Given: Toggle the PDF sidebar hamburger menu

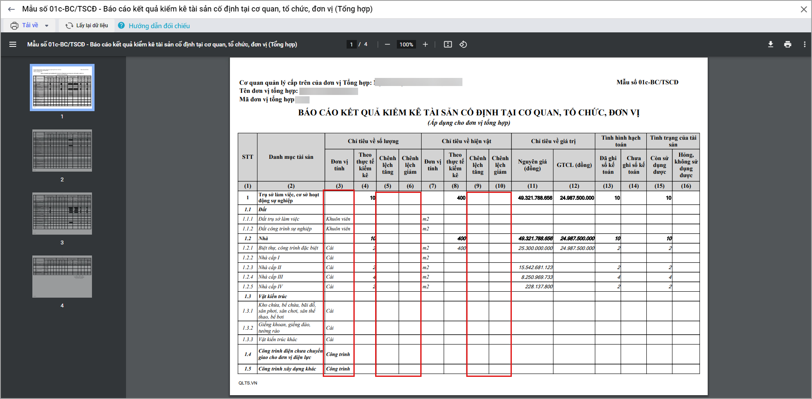Looking at the screenshot, I should click(13, 44).
